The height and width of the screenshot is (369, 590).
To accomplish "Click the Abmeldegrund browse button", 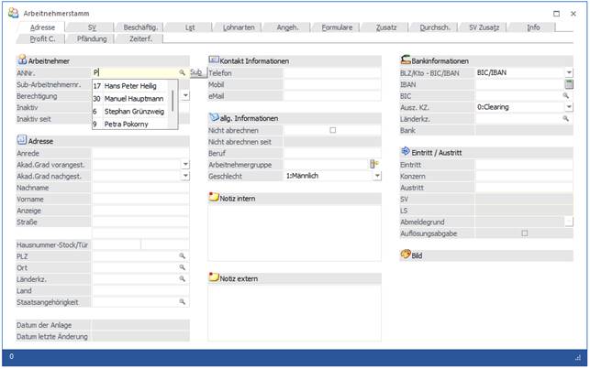I will (x=569, y=222).
